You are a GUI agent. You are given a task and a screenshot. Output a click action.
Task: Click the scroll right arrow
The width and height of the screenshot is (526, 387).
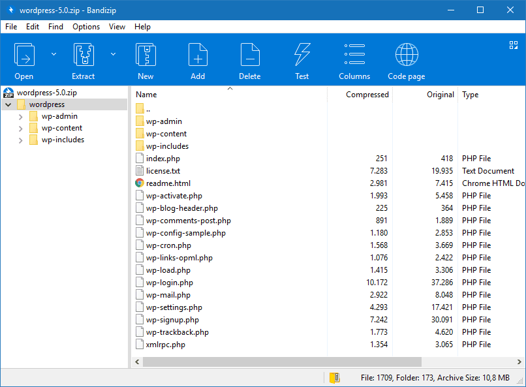point(519,362)
